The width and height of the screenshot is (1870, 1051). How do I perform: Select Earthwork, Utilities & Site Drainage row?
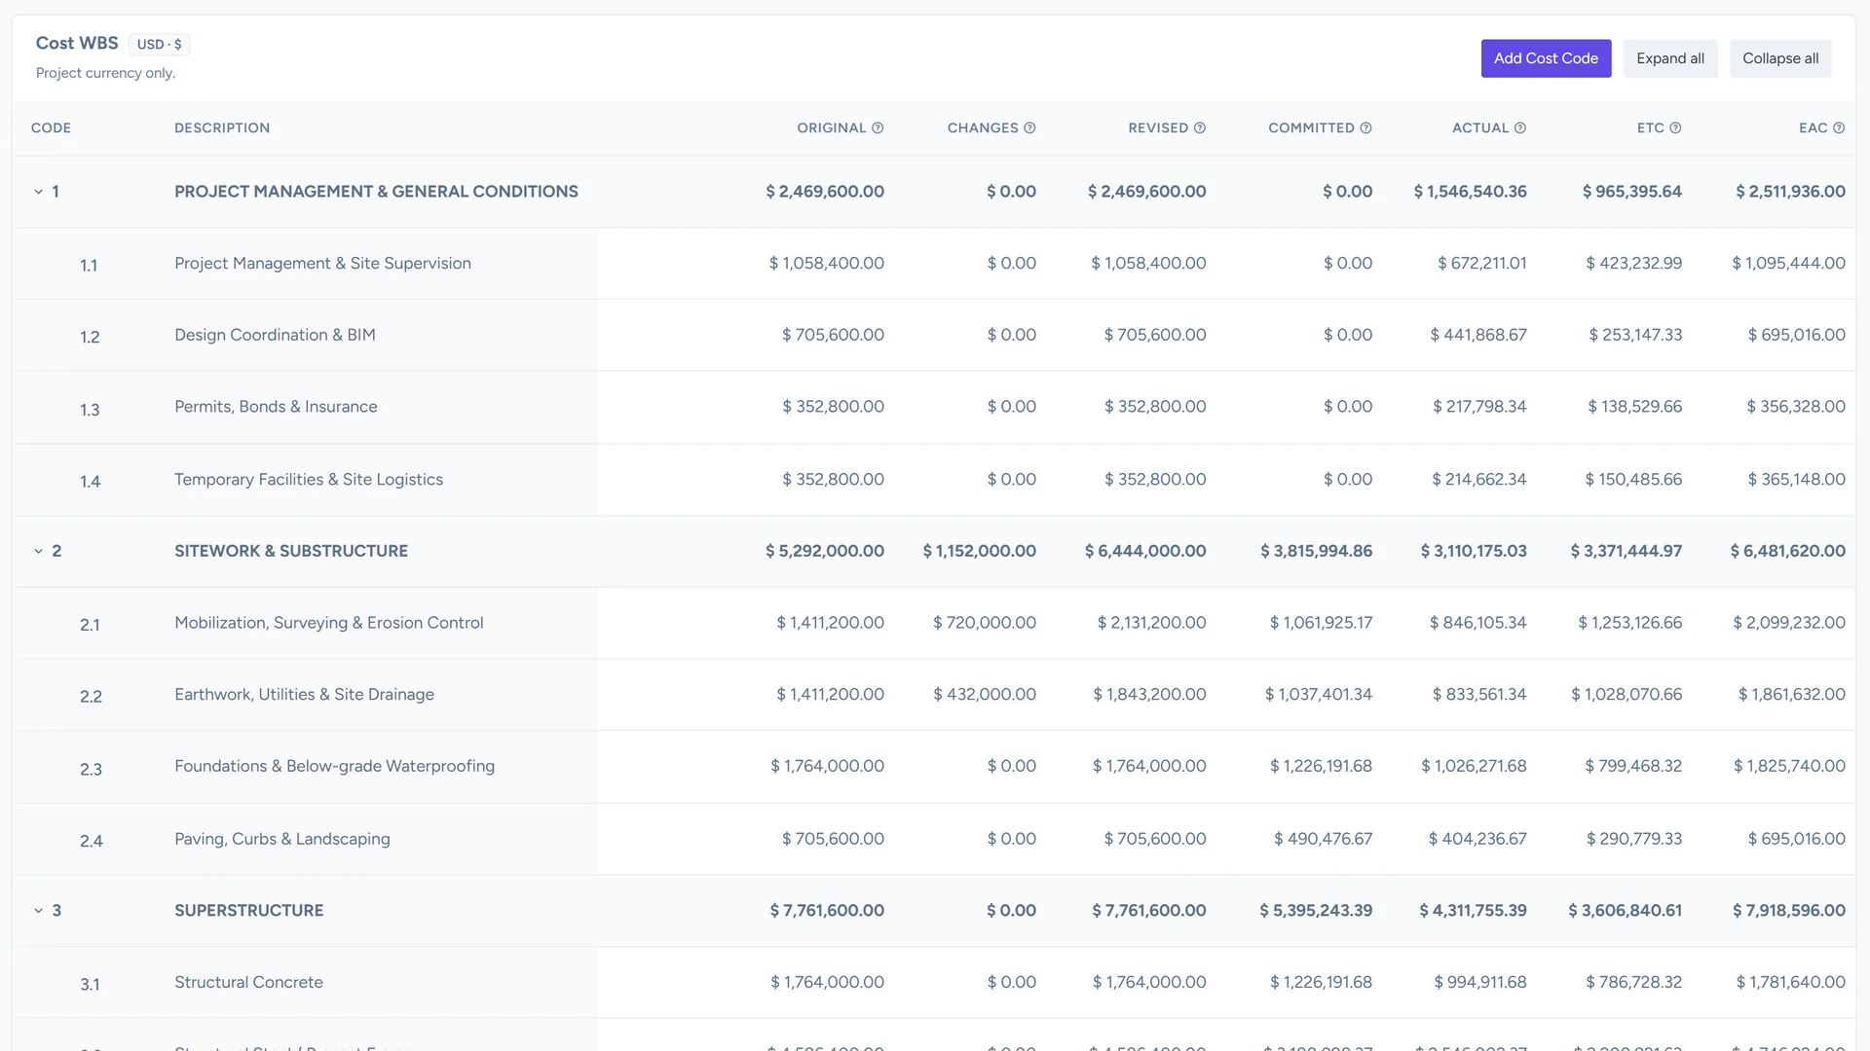point(933,695)
